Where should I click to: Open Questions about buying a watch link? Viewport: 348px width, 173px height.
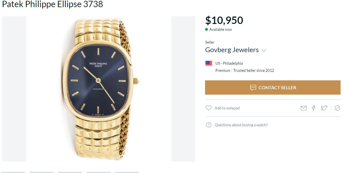click(241, 125)
